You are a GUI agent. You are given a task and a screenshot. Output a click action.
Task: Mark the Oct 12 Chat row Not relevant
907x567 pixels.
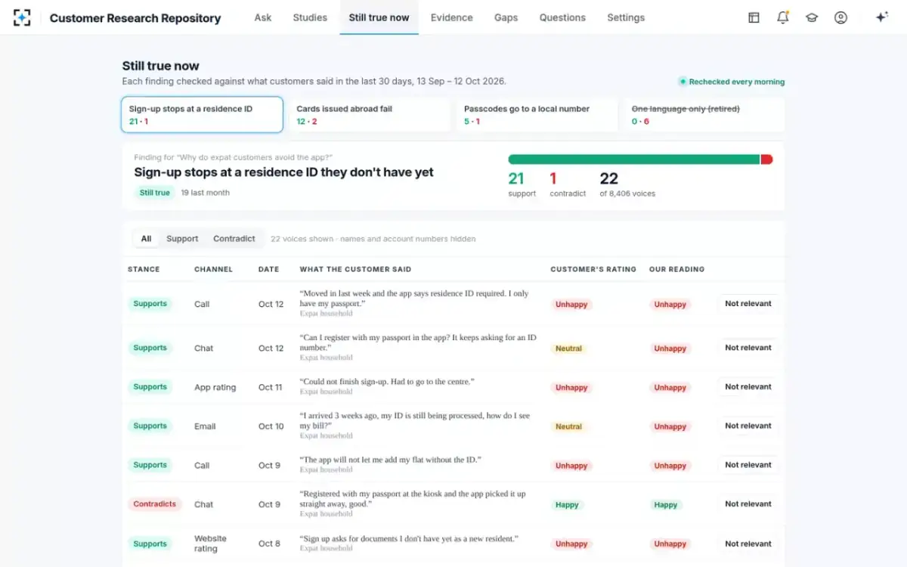pyautogui.click(x=748, y=348)
